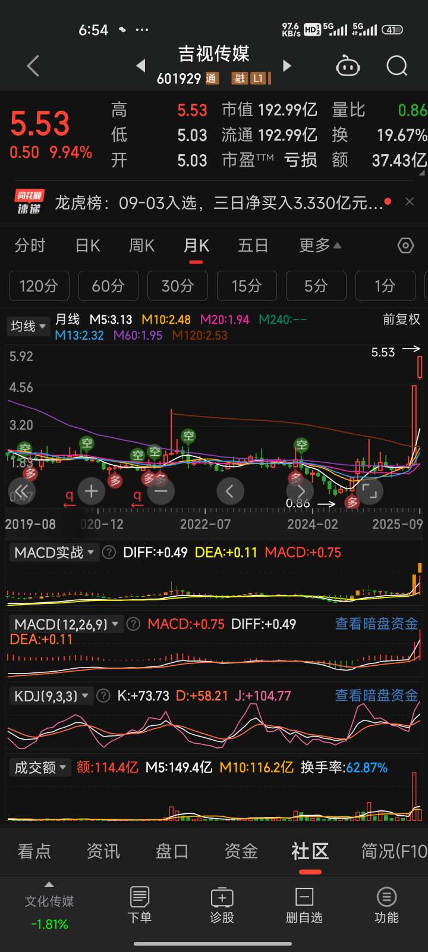Move chart left with chevron button
Image resolution: width=428 pixels, height=952 pixels.
point(230,491)
